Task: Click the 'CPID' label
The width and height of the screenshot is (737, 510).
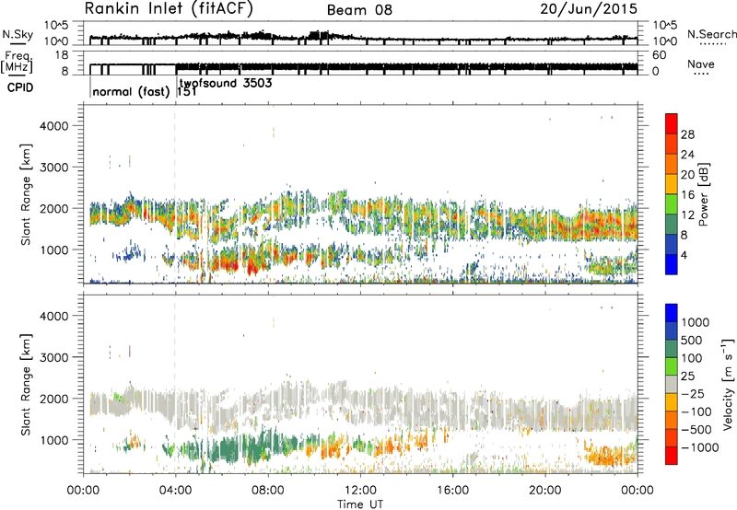Action: click(20, 87)
